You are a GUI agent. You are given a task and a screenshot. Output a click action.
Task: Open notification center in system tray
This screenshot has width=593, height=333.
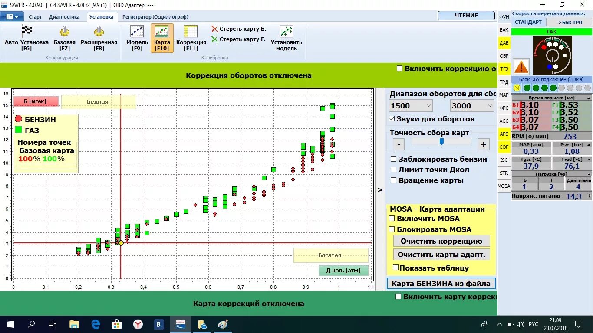click(x=579, y=324)
